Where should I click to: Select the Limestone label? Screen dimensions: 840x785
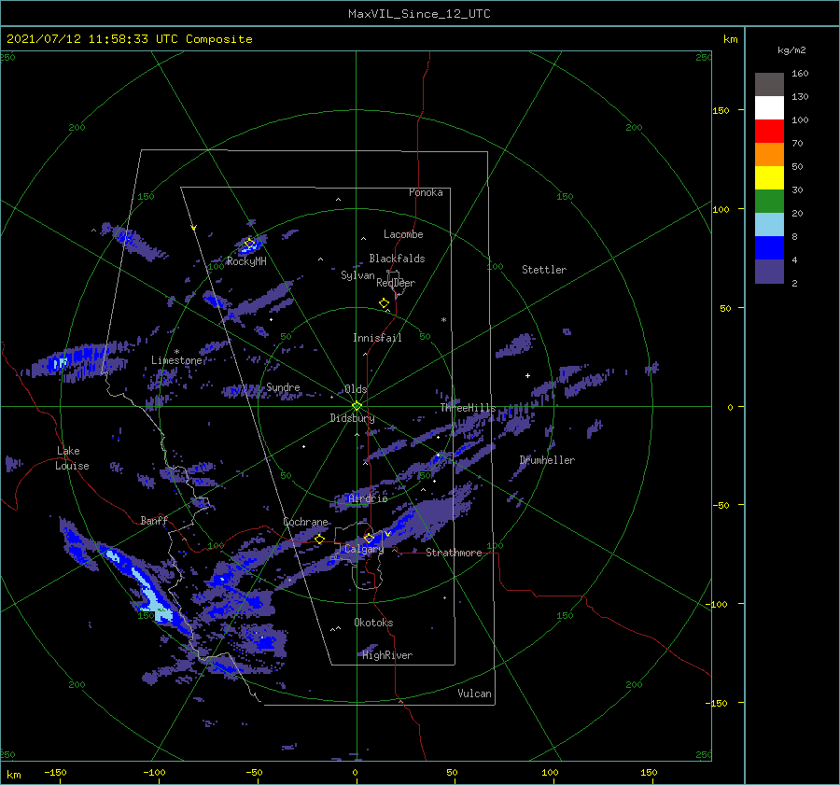(x=176, y=360)
